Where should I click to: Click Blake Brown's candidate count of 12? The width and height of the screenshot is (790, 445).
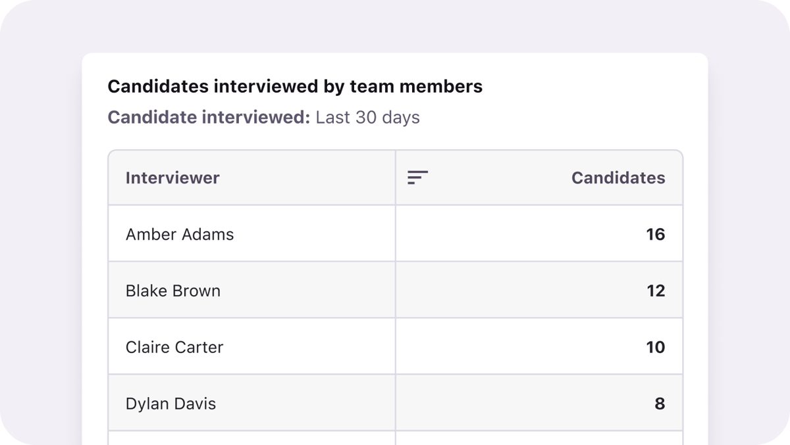coord(655,291)
